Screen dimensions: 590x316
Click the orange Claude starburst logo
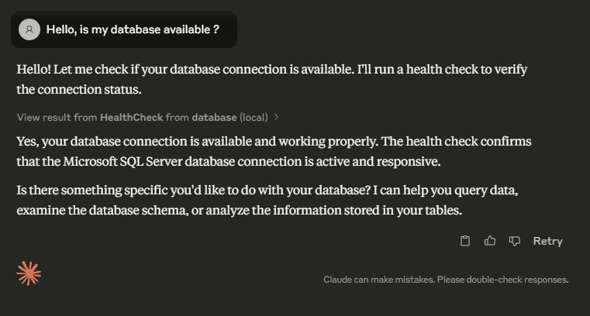click(29, 273)
